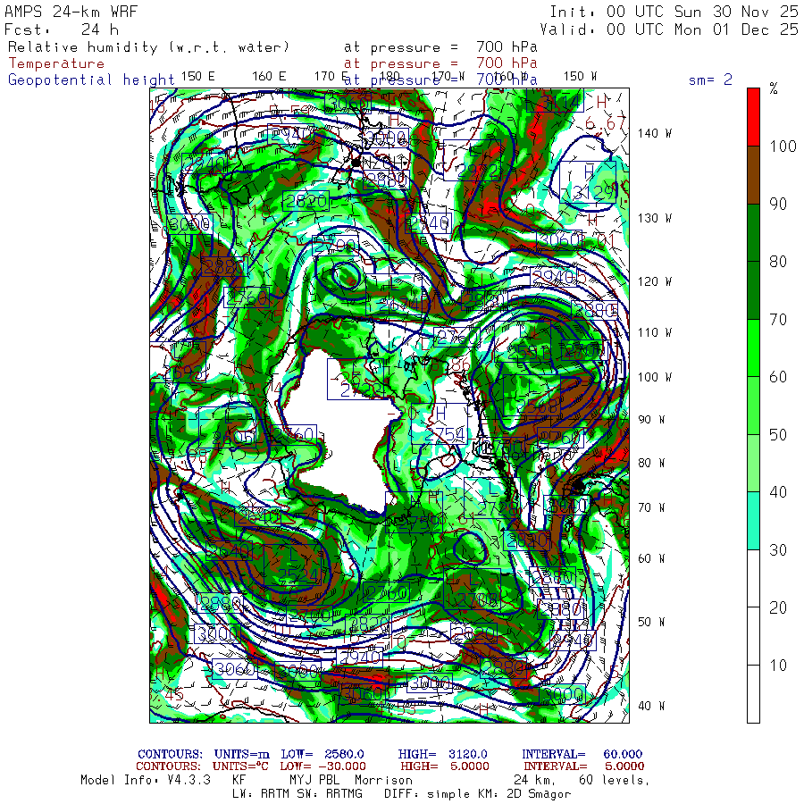The width and height of the screenshot is (804, 804).
Task: Click the '%' unit label above color bar
Action: (774, 88)
